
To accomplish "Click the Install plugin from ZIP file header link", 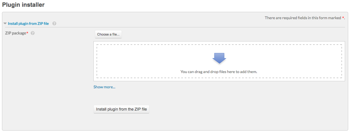I will (x=28, y=24).
